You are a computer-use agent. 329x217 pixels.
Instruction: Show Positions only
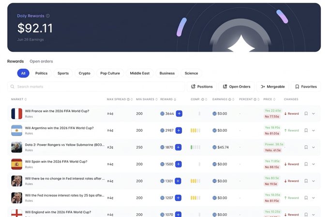[202, 87]
